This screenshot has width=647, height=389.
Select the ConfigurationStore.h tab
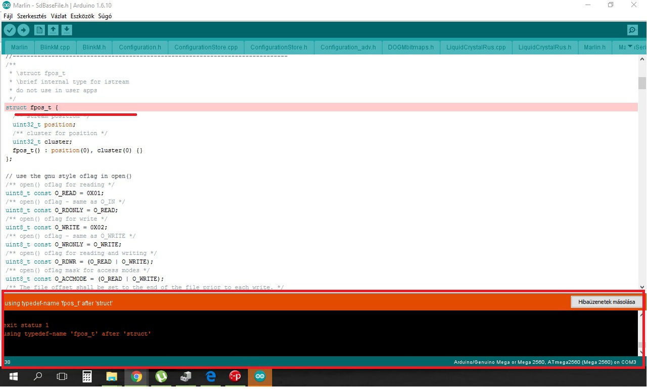[x=279, y=47]
